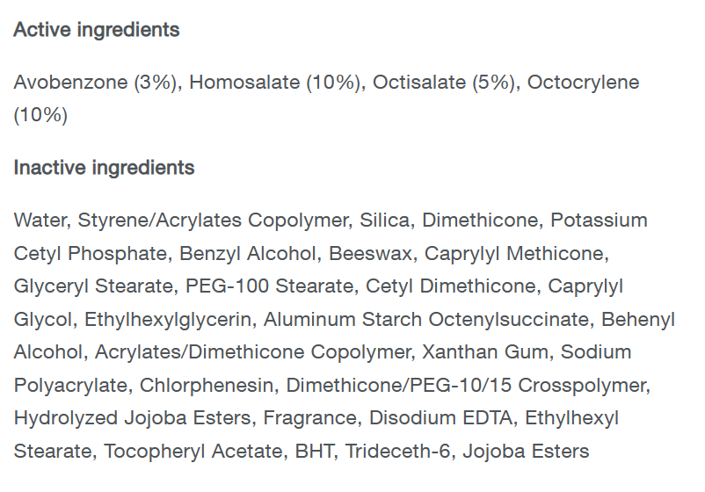Click Styrene/Acrylates Copolymer in the list
Viewport: 705px width, 492px height.
214,221
